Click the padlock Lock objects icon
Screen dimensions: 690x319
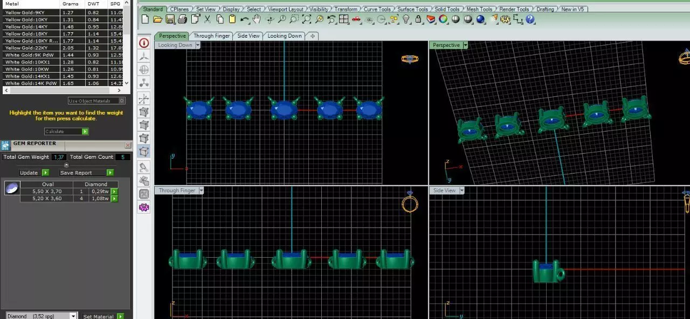click(x=418, y=19)
